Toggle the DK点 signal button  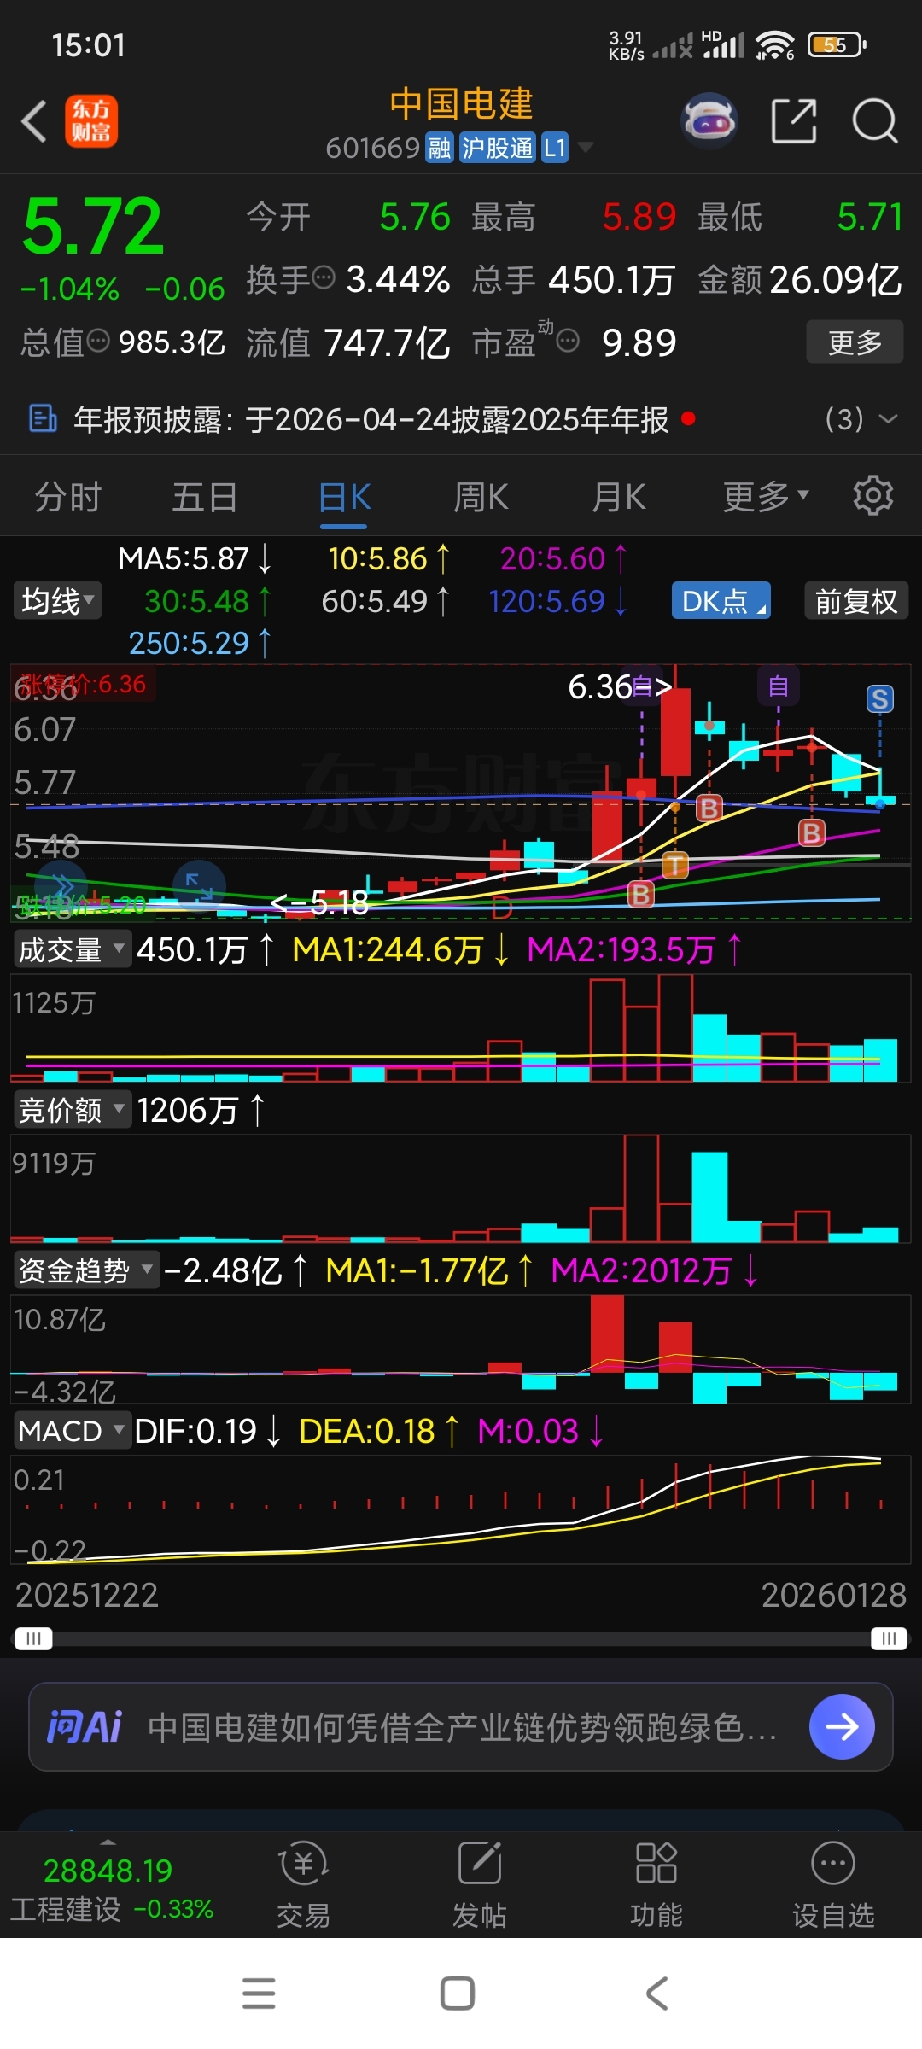tap(721, 601)
